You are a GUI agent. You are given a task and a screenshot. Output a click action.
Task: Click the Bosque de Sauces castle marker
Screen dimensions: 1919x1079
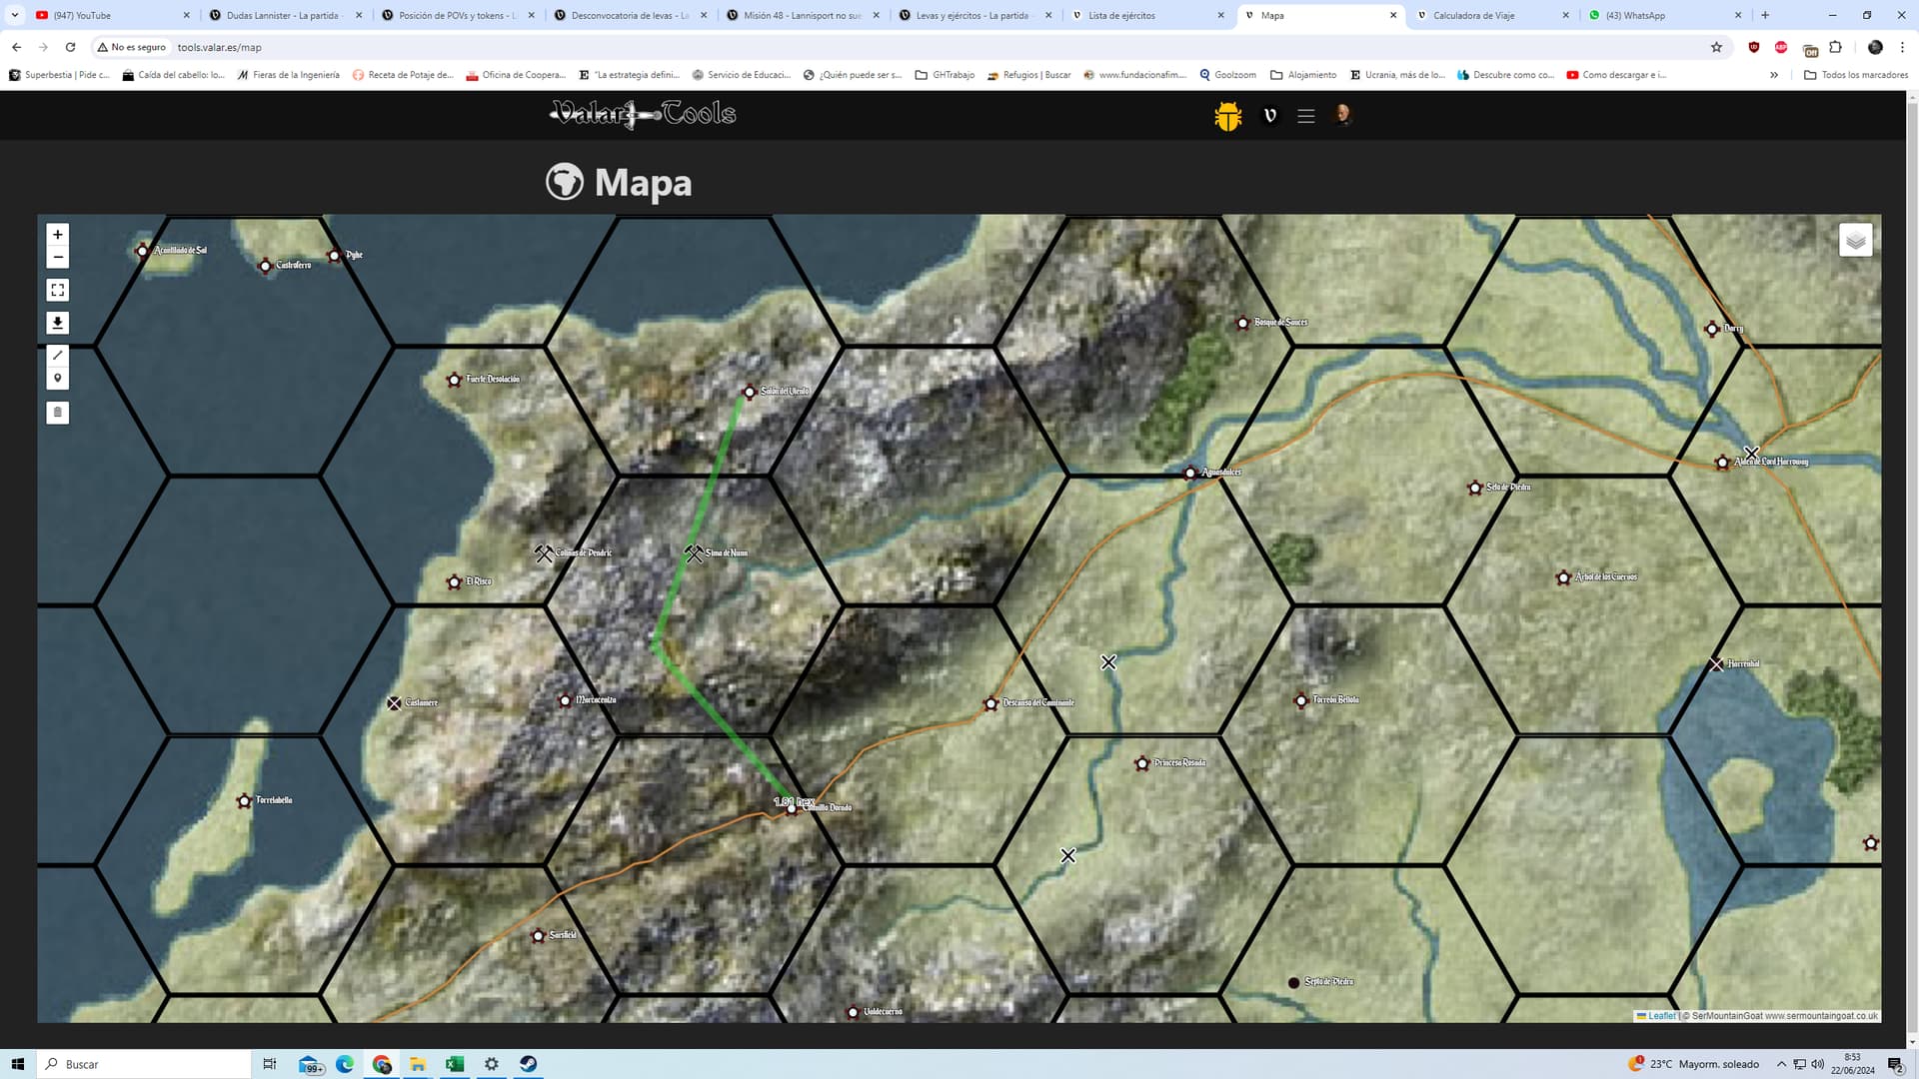(1242, 323)
